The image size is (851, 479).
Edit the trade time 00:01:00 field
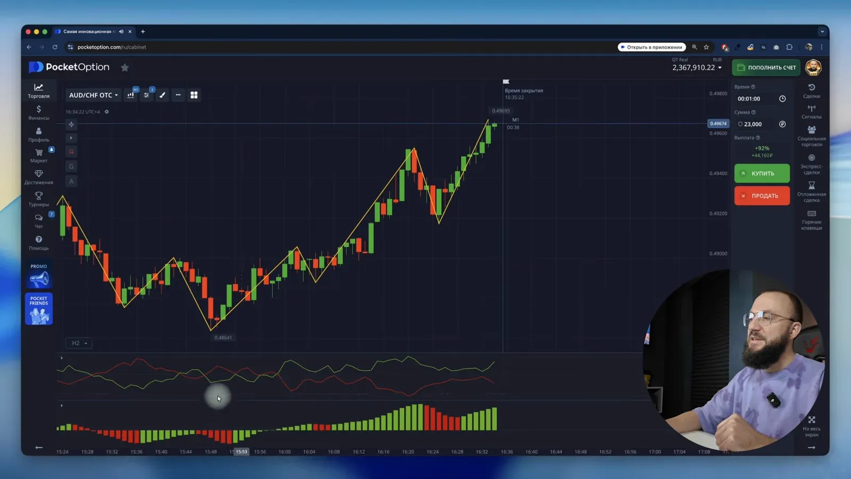762,98
